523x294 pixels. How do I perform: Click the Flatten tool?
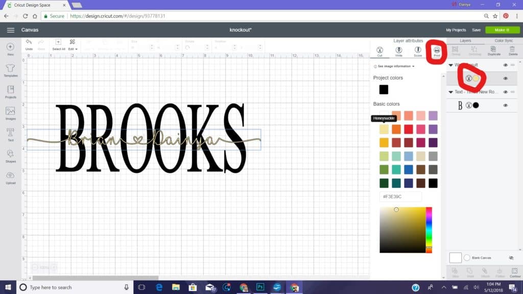[x=500, y=273]
